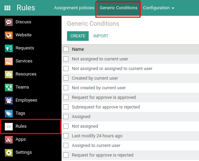This screenshot has width=199, height=161.
Task: Open the Employees app icon
Action: tap(9, 101)
